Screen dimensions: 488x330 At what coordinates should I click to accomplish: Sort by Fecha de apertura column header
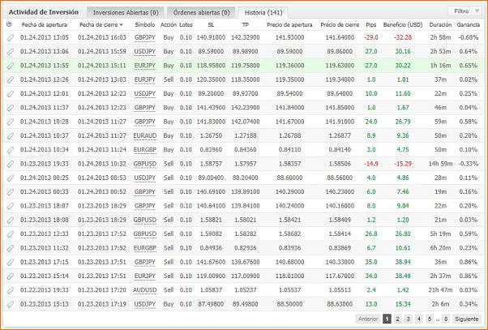[45, 24]
